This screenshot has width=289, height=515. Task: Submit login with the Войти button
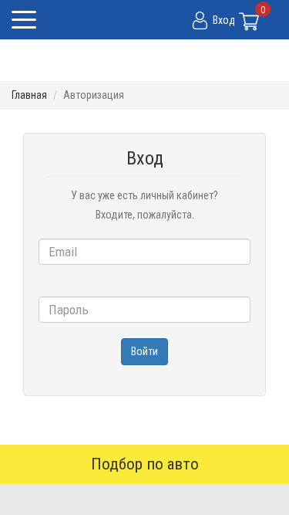(145, 352)
